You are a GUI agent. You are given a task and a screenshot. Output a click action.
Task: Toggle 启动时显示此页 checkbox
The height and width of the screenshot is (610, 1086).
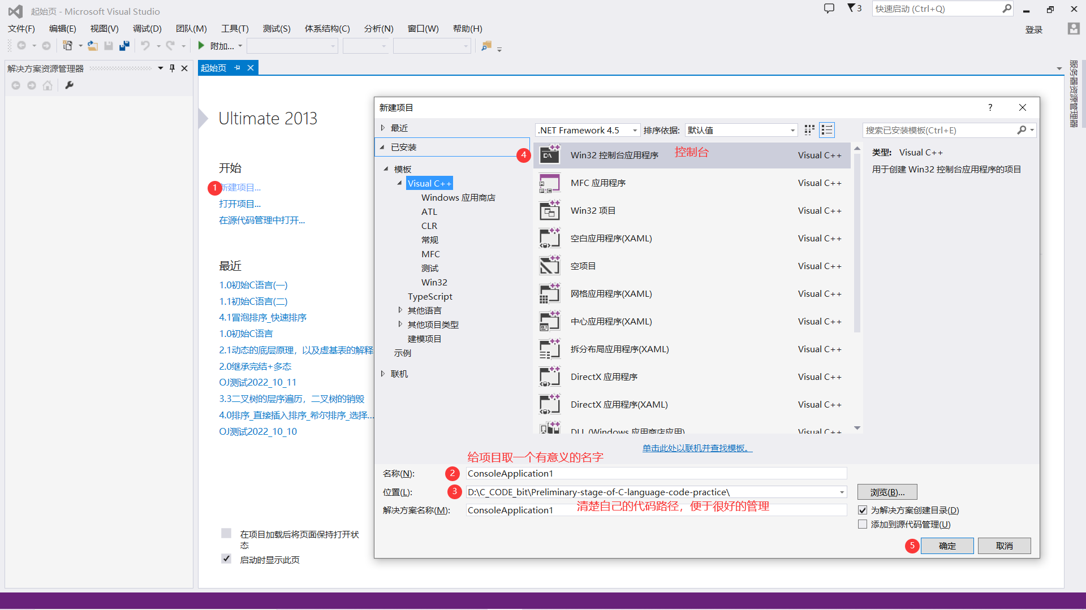[x=226, y=559]
